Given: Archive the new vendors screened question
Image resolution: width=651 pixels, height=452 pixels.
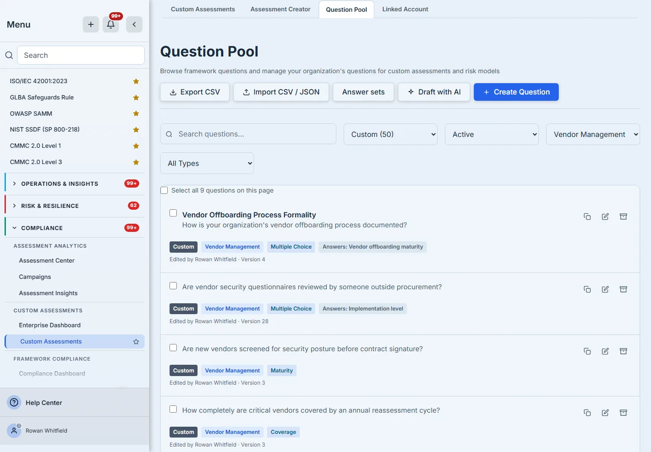Looking at the screenshot, I should coord(623,351).
